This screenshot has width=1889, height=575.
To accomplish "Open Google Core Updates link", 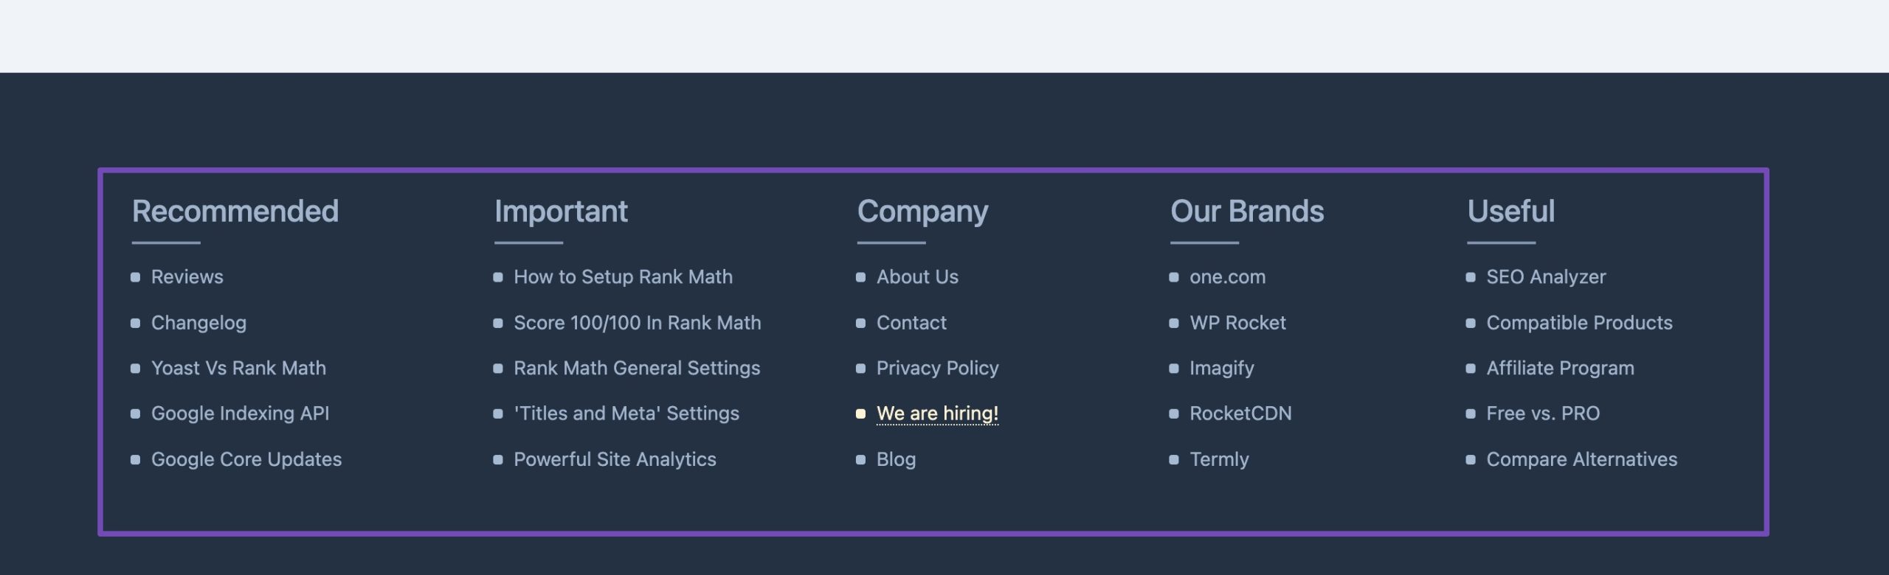I will [x=246, y=459].
